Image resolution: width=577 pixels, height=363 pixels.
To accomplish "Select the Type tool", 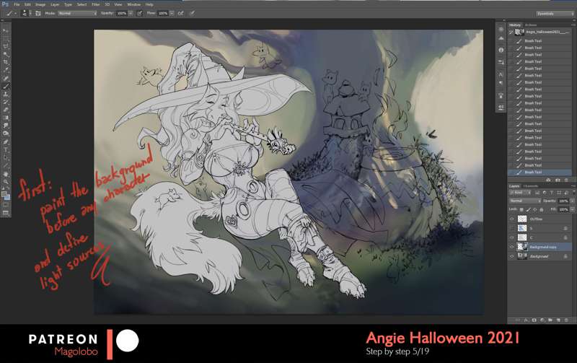I will pos(6,149).
